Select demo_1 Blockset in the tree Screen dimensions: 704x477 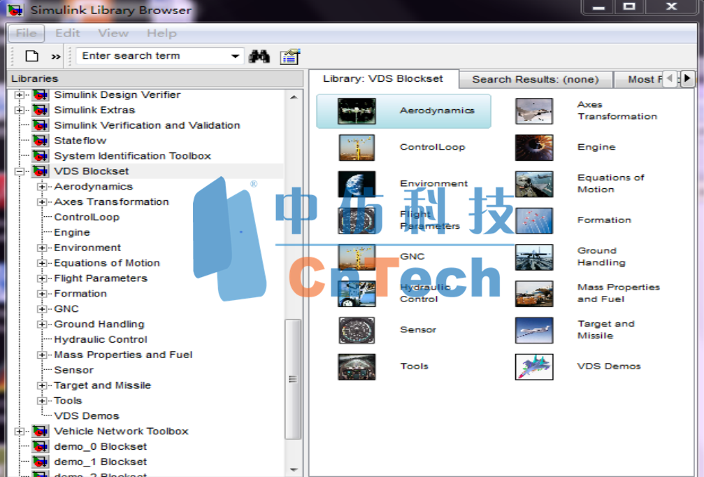coord(101,462)
